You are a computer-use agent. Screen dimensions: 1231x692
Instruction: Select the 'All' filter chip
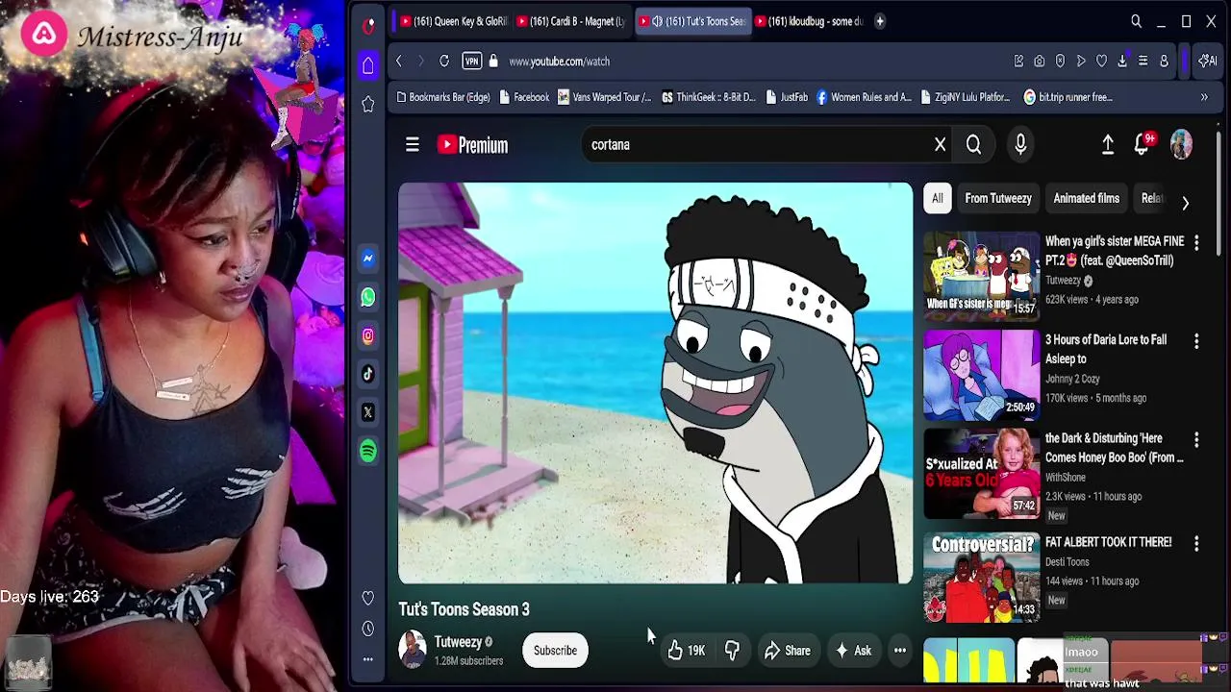point(937,199)
